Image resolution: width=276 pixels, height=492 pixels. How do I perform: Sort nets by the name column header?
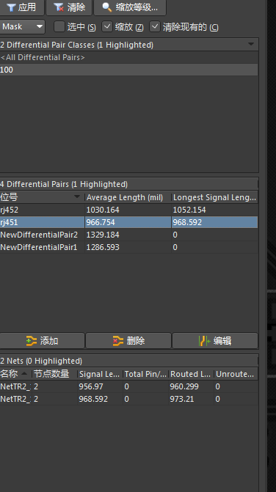tap(15, 374)
